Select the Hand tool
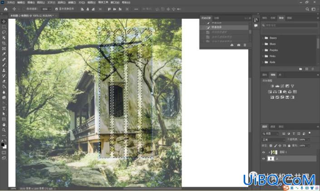 pos(4,125)
